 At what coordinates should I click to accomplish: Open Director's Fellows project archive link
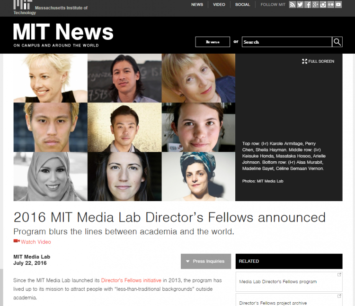[273, 303]
